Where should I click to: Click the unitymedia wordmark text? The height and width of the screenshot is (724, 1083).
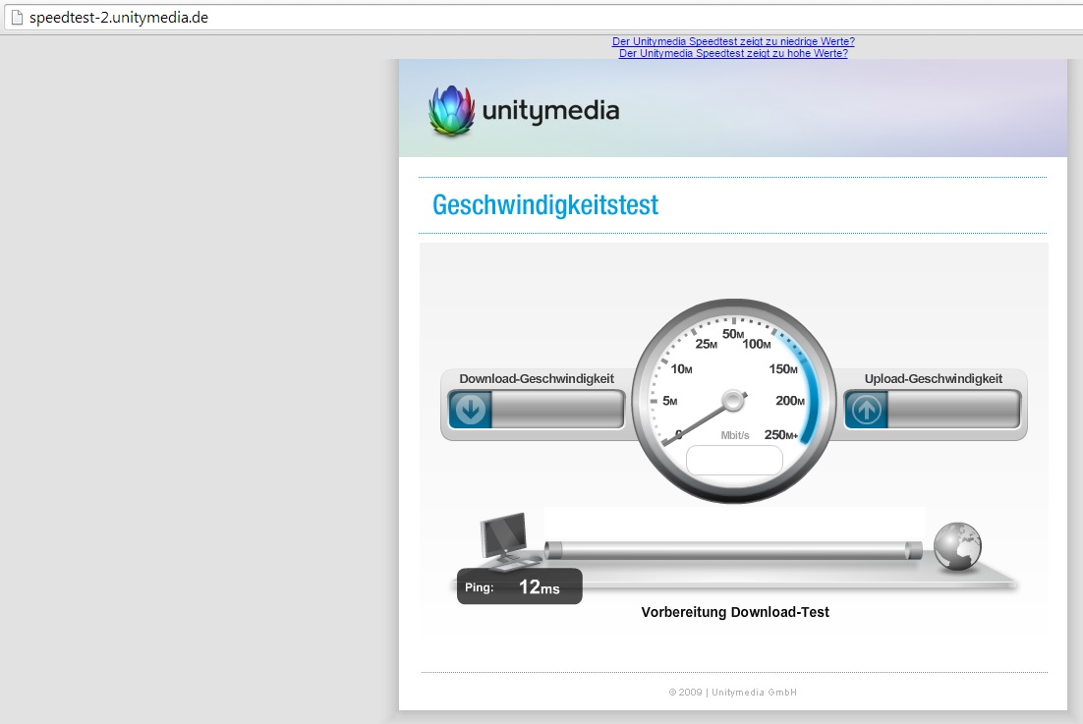pos(550,111)
